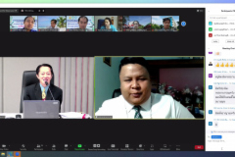Screen dimensions: 235x157
Task: Expand the caret next to Stop Video
Action: pyautogui.click(x=9, y=146)
